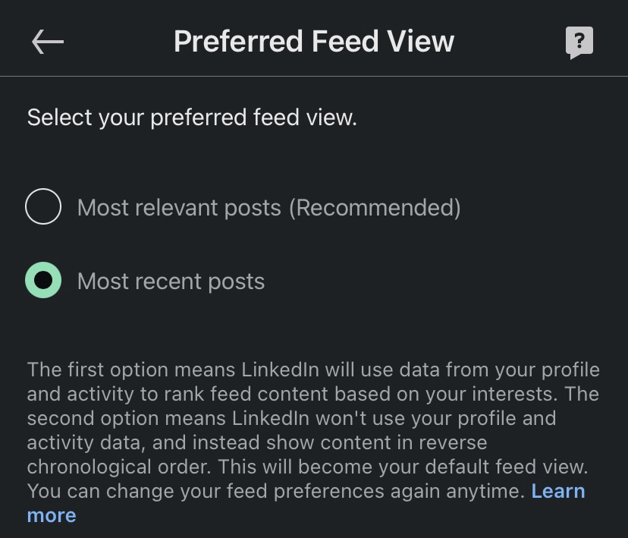Click the 'Select your preferred feed view.' heading
This screenshot has width=628, height=538.
click(192, 118)
